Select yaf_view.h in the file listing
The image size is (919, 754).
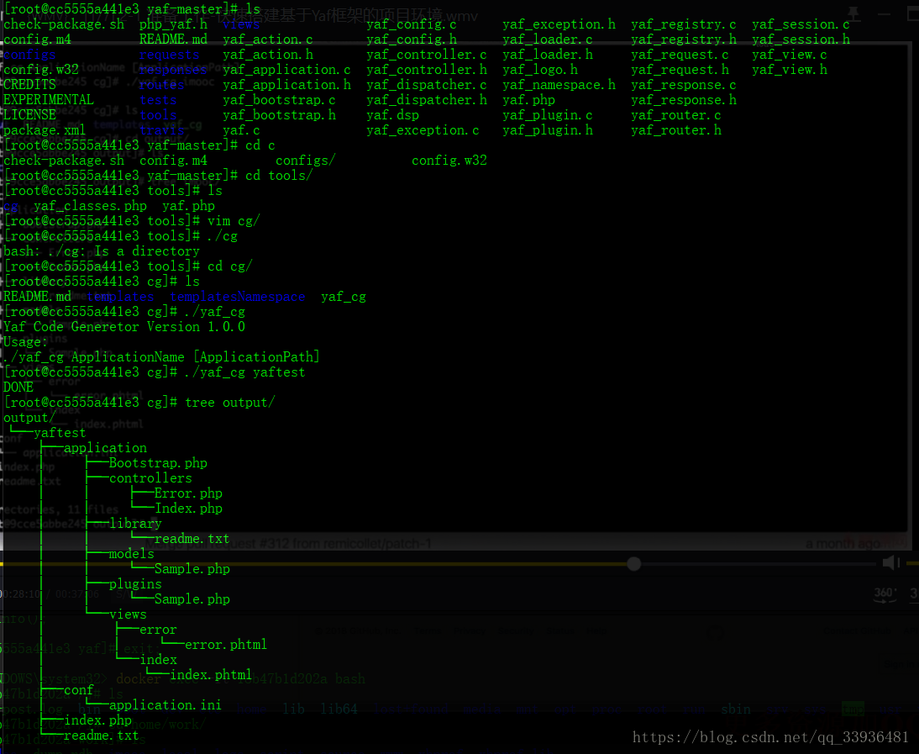click(790, 70)
